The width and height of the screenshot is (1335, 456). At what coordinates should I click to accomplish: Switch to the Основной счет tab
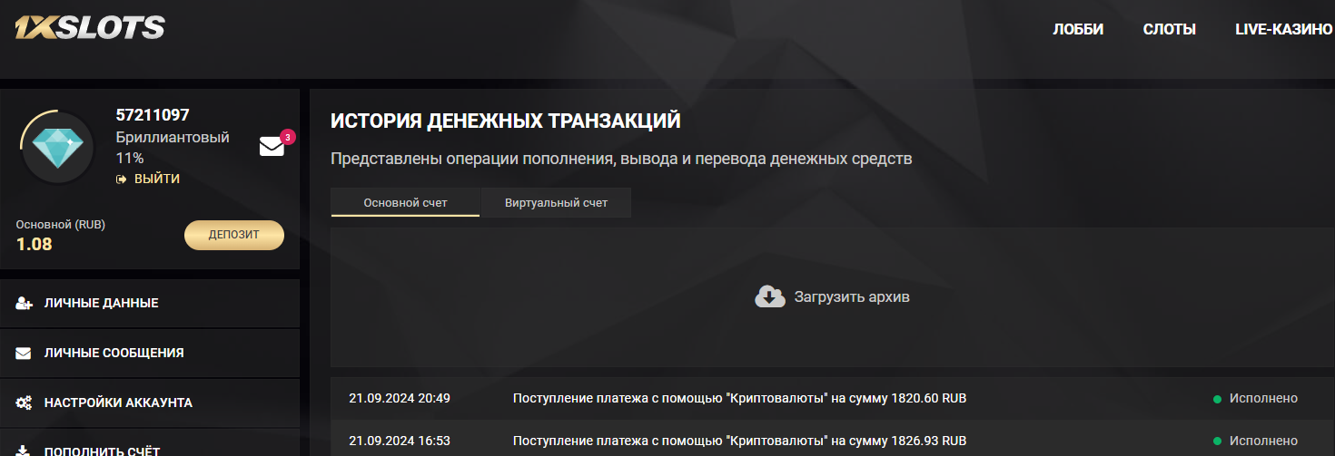pyautogui.click(x=405, y=203)
